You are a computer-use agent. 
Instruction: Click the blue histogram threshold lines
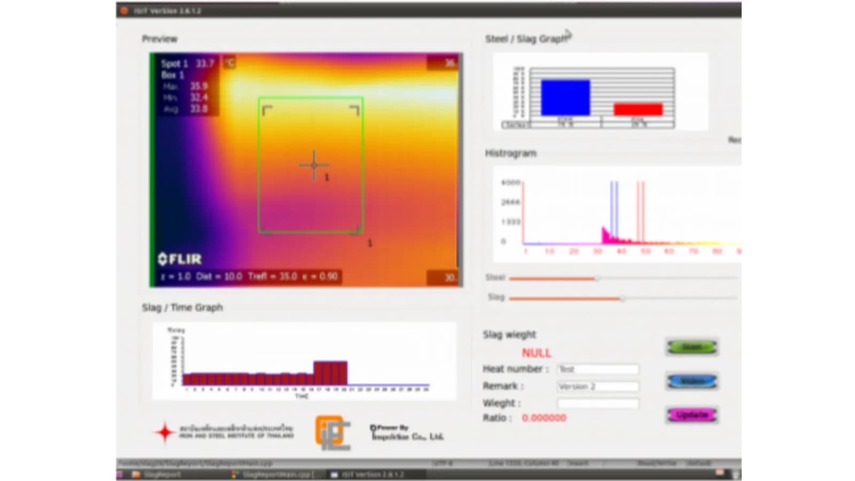pos(615,211)
